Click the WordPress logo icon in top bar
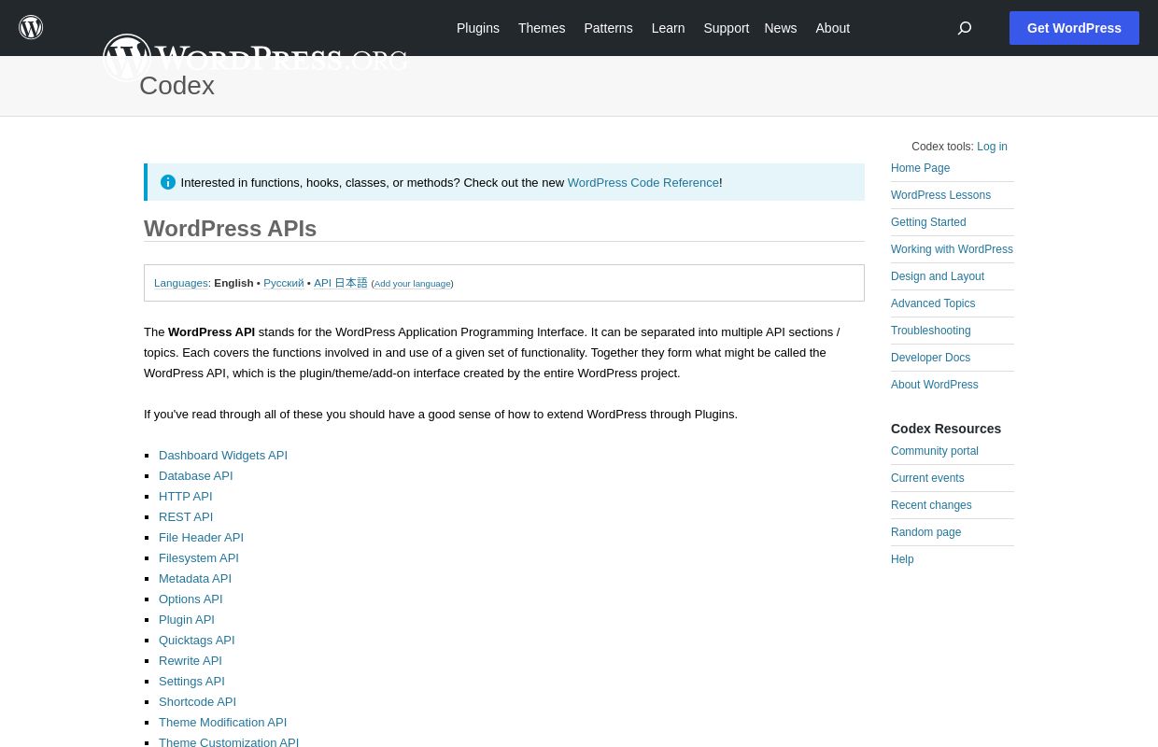Viewport: 1158px width, 747px height. tap(31, 27)
